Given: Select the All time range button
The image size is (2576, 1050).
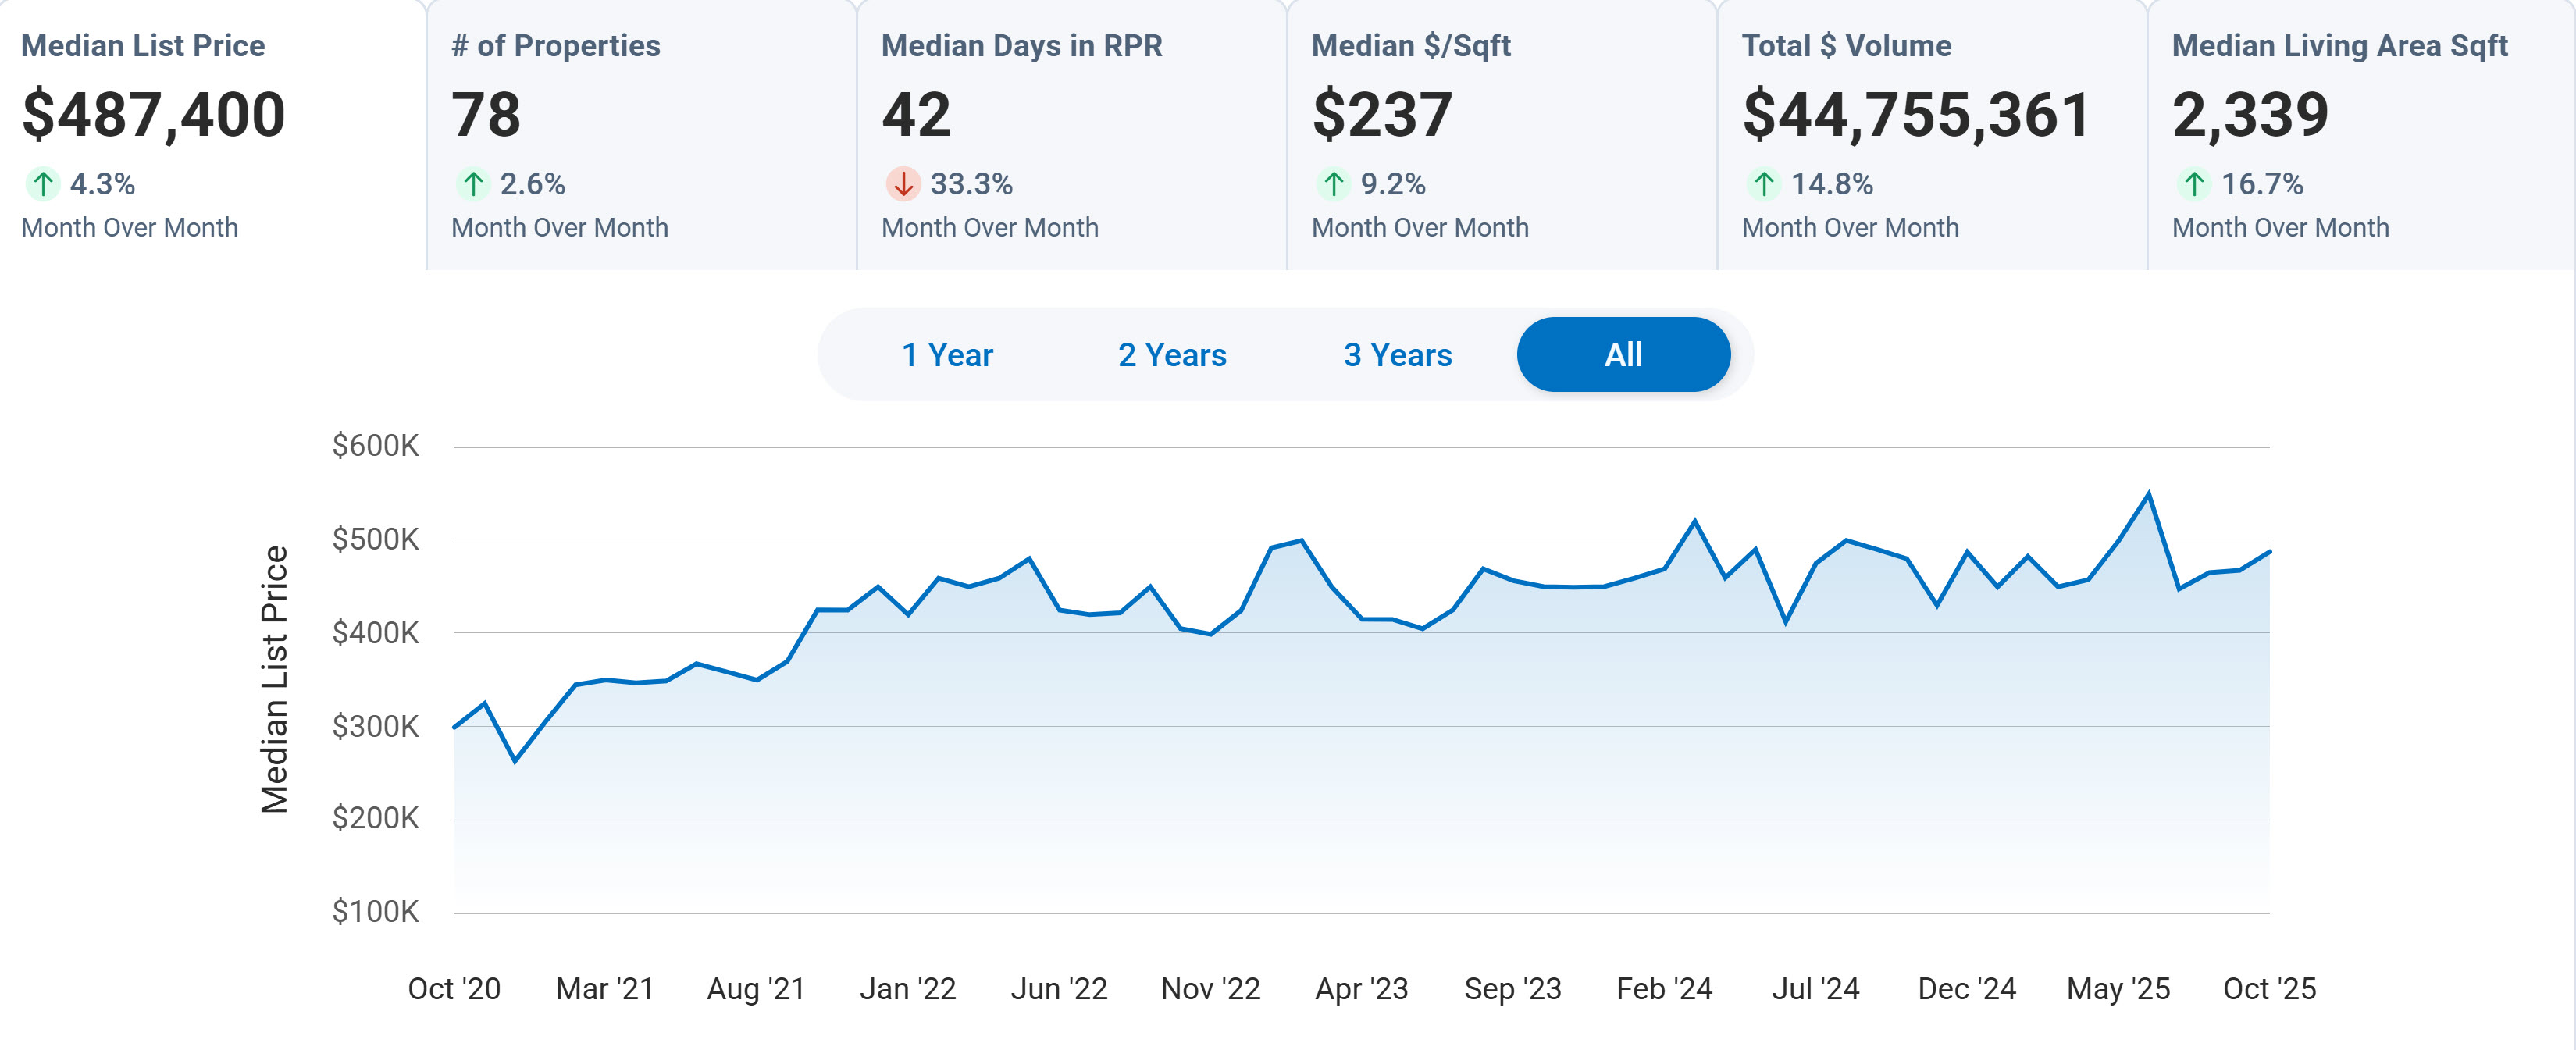Looking at the screenshot, I should click(x=1623, y=355).
